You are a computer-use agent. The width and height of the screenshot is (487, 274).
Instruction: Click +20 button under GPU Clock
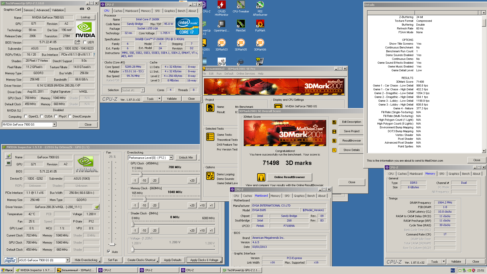192,181
